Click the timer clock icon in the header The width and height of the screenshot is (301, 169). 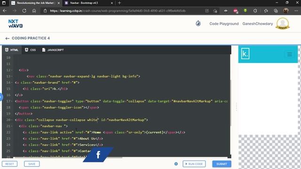(198, 23)
